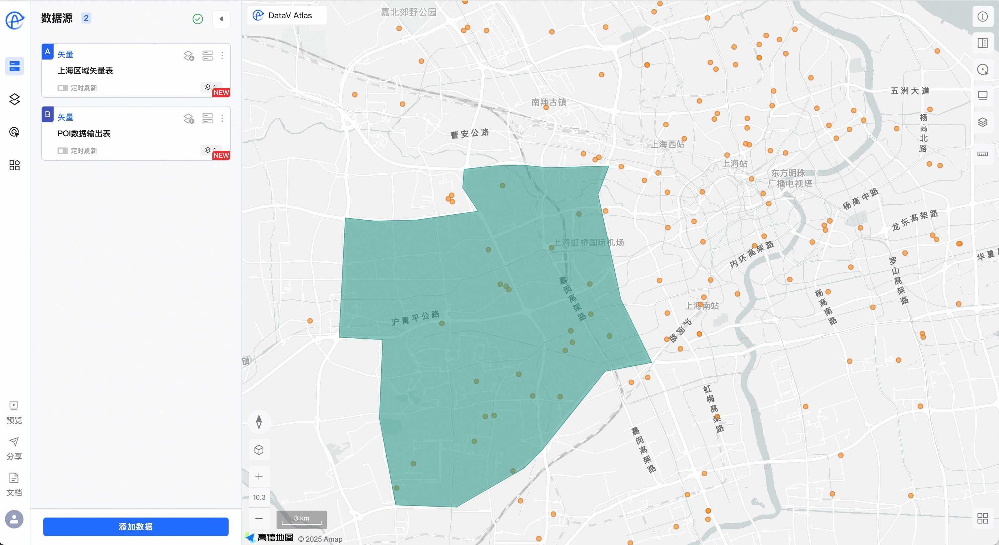Collapse the data source panel arrow
Viewport: 999px width, 545px height.
(x=221, y=19)
